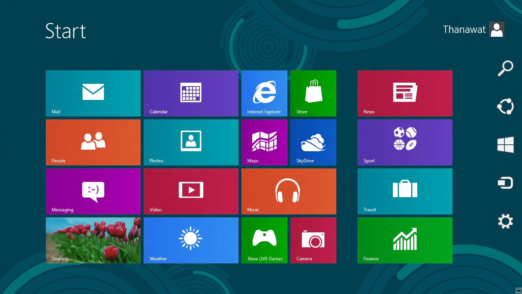
Task: Click the Start heading text
Action: click(66, 31)
